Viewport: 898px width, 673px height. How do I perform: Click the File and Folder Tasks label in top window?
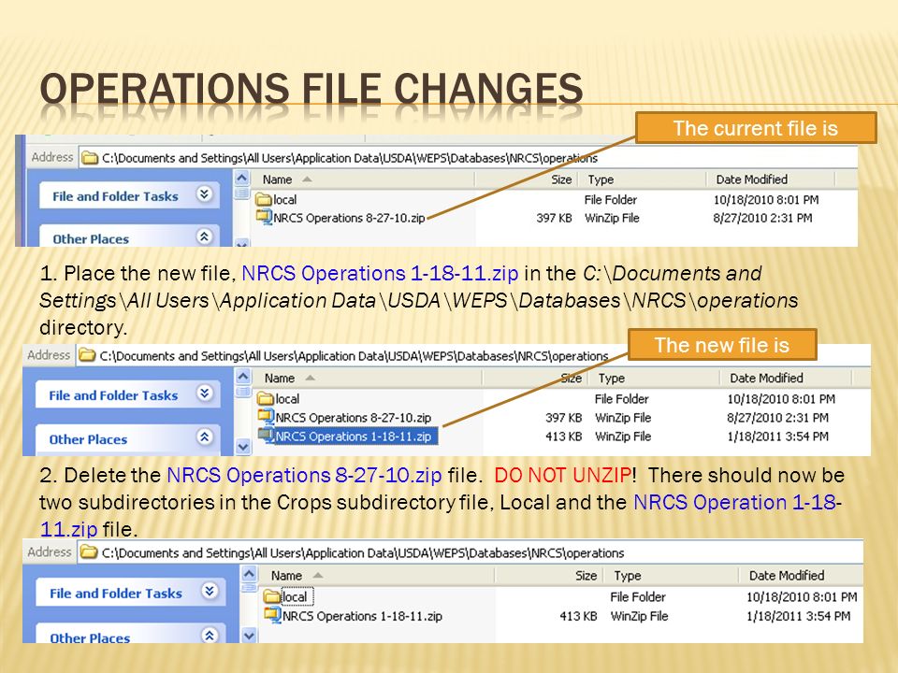point(115,196)
